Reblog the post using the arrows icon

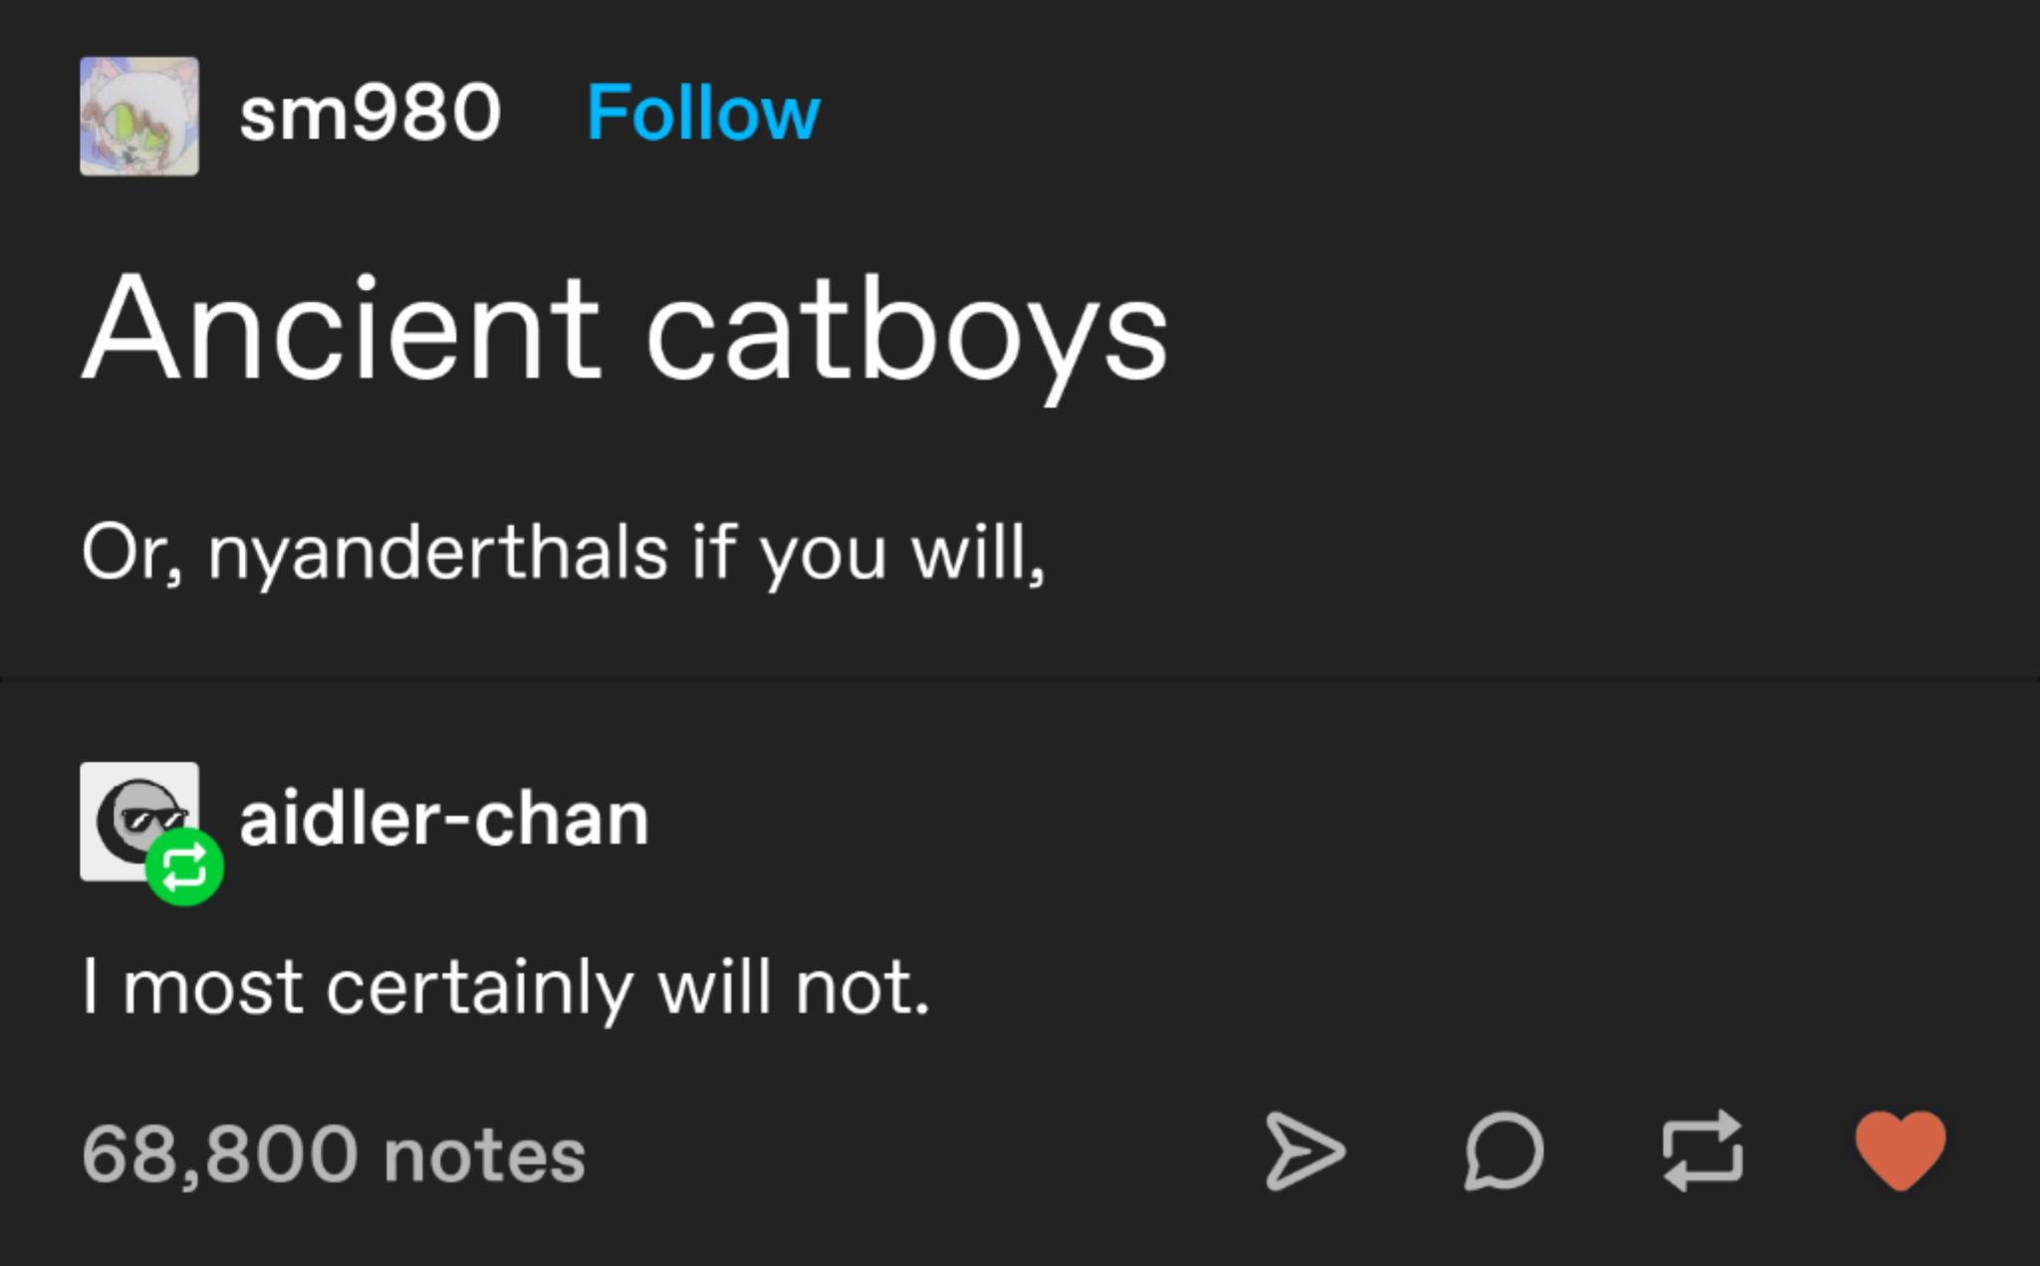(x=1702, y=1151)
